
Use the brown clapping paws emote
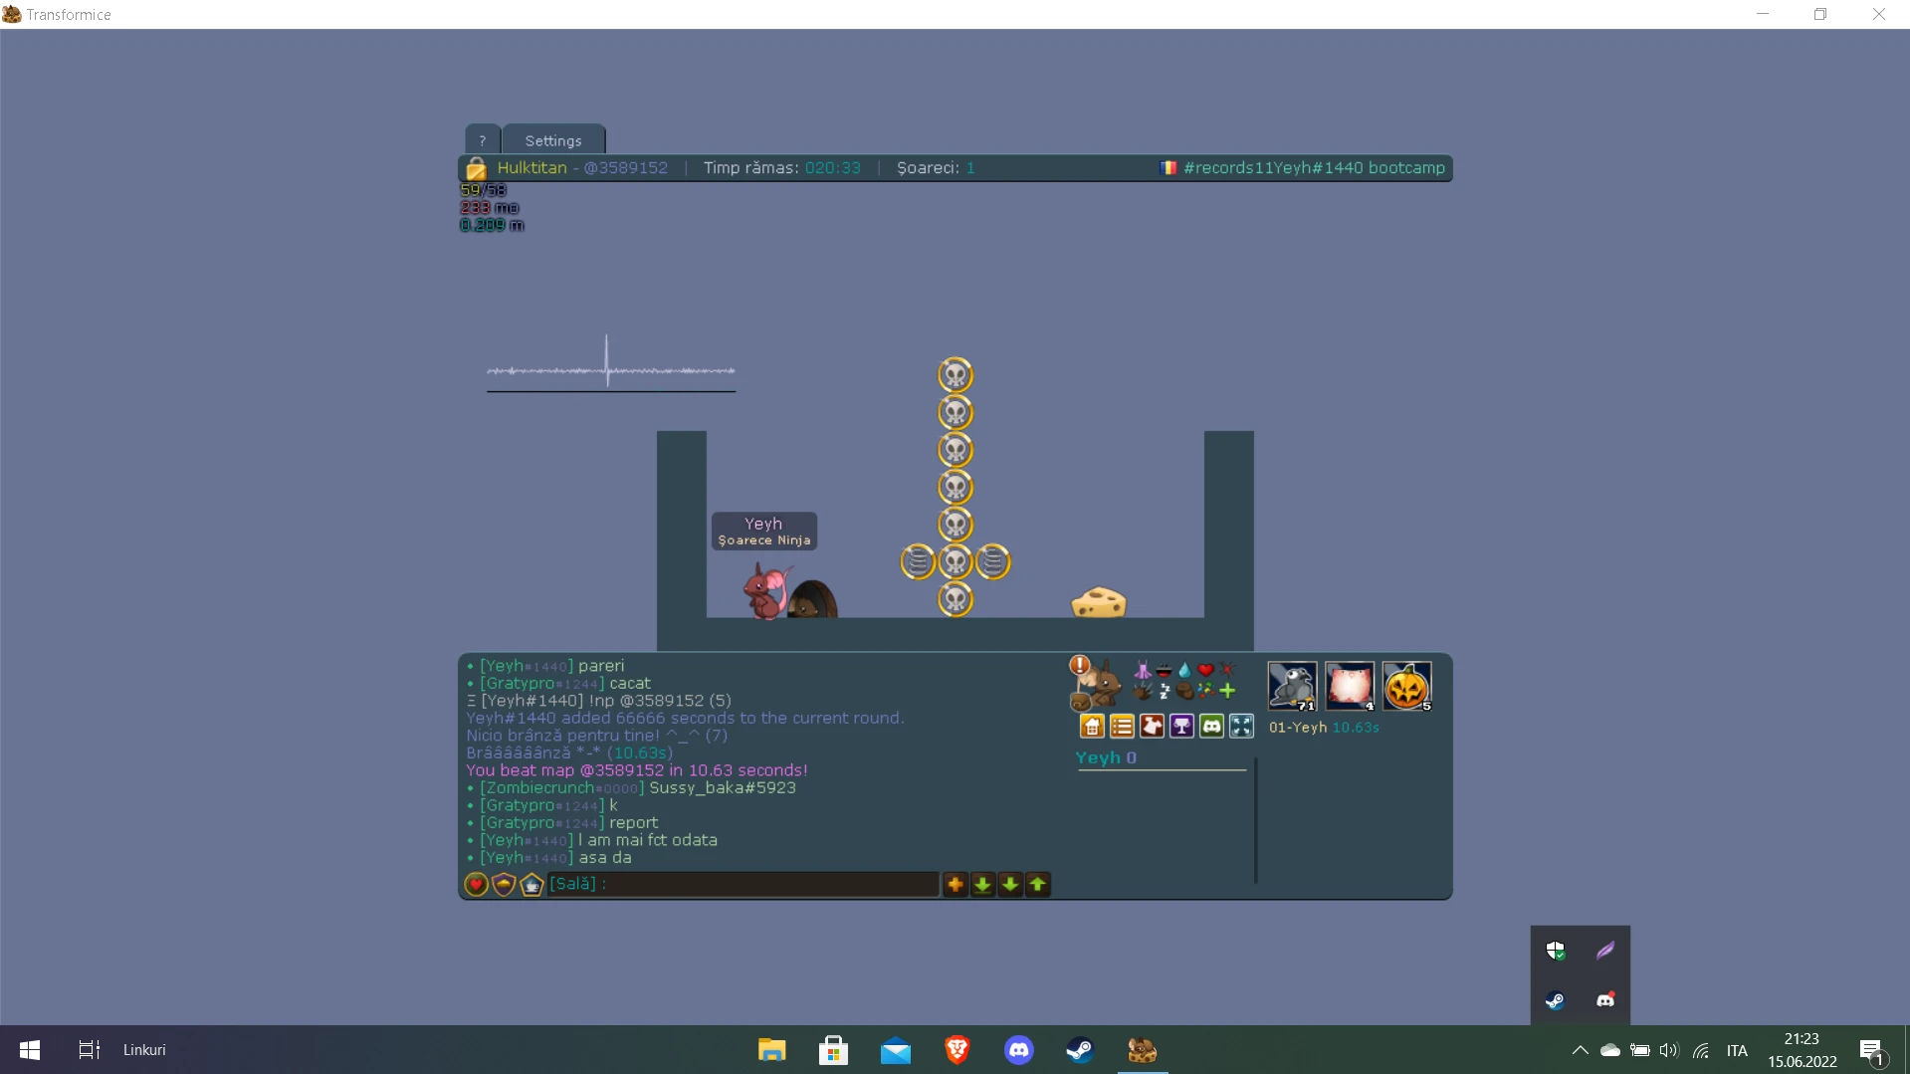point(1143,691)
